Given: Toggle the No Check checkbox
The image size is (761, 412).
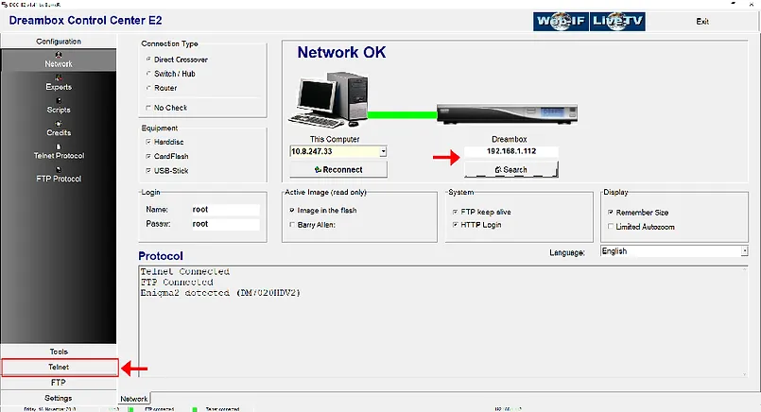Looking at the screenshot, I should click(x=148, y=108).
